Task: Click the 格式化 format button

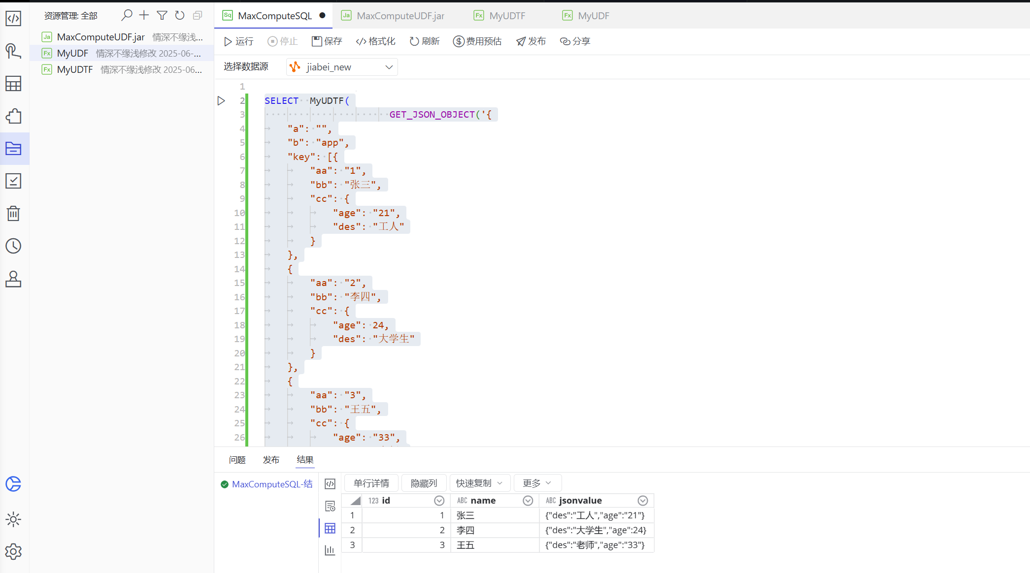Action: point(375,41)
